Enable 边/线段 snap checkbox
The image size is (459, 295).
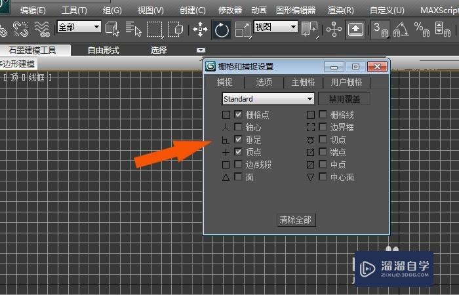pyautogui.click(x=238, y=164)
